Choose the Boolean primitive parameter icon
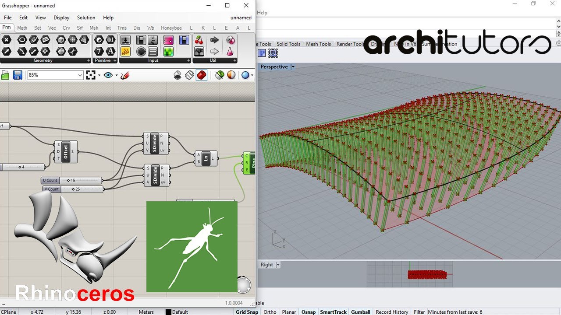The image size is (561, 315). 99,40
